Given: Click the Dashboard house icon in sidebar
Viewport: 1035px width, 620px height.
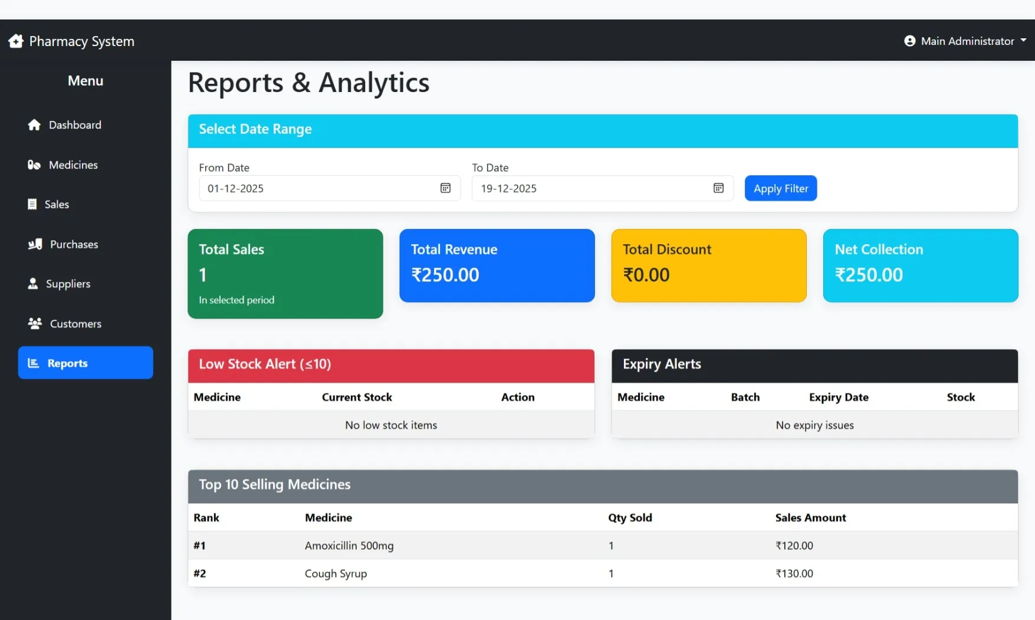Looking at the screenshot, I should point(34,125).
